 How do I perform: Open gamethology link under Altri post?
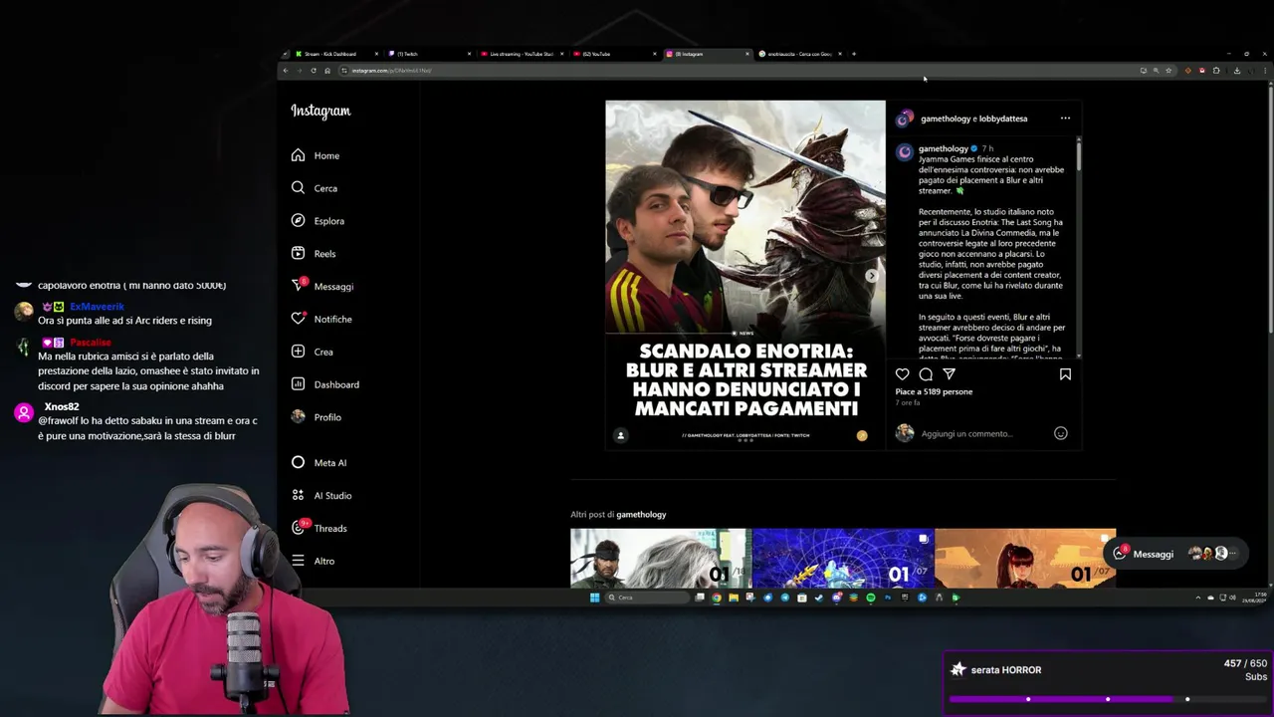click(641, 515)
